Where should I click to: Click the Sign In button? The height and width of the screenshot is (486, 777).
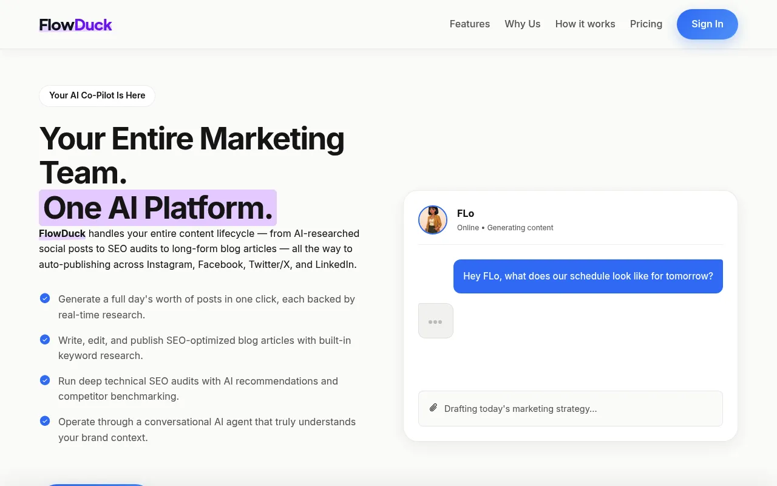(707, 24)
